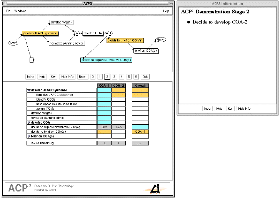Expand the 'brief on COA(s)' table row
The width and height of the screenshot is (280, 198).
29,136
